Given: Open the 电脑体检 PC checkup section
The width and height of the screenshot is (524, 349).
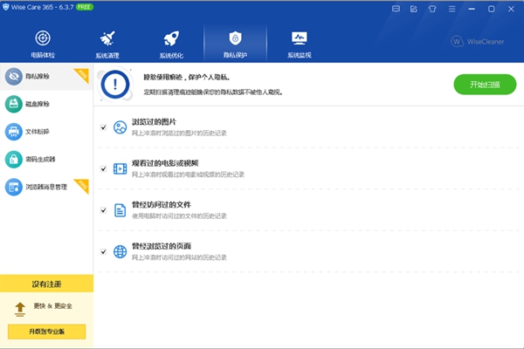Looking at the screenshot, I should click(43, 44).
